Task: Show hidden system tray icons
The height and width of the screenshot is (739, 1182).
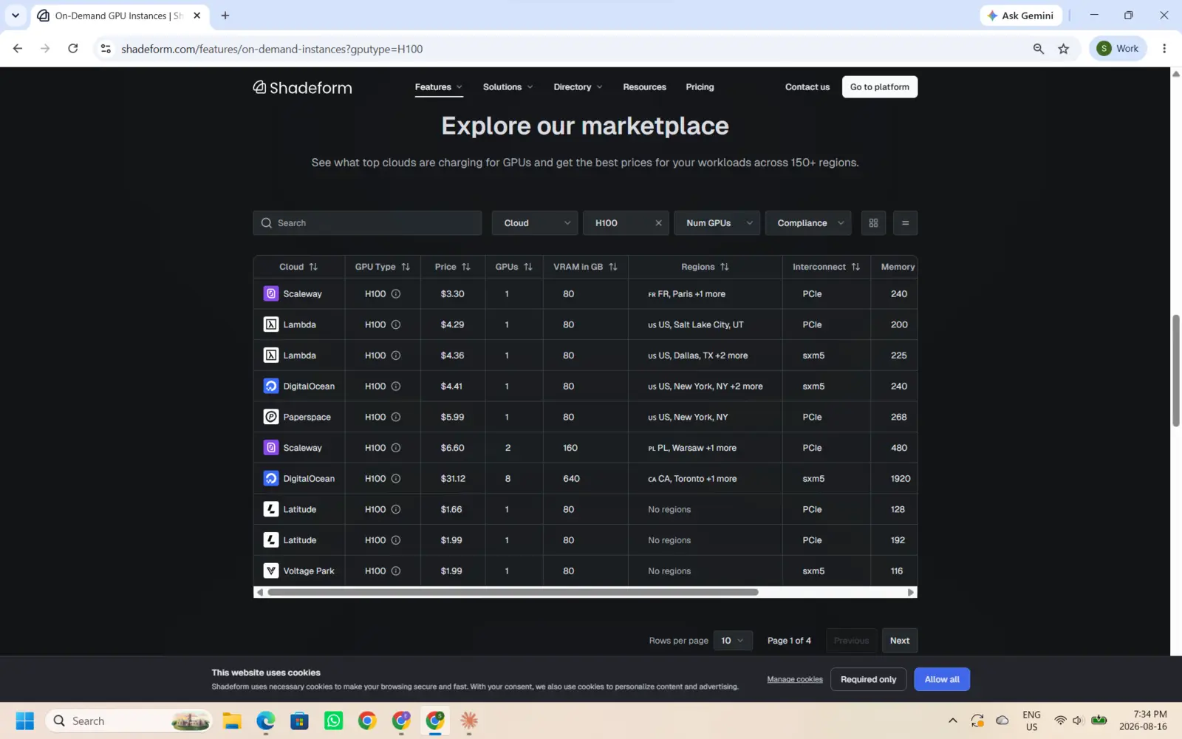Action: coord(953,721)
